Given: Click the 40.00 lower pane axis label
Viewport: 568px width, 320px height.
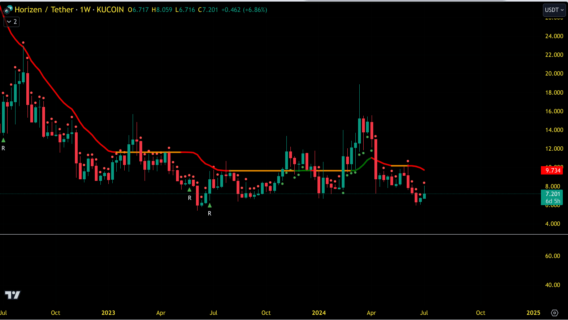Looking at the screenshot, I should click(552, 285).
